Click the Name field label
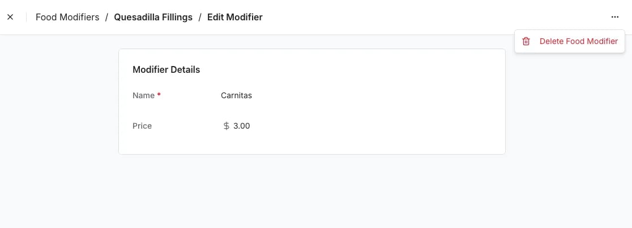The width and height of the screenshot is (632, 228). point(143,95)
